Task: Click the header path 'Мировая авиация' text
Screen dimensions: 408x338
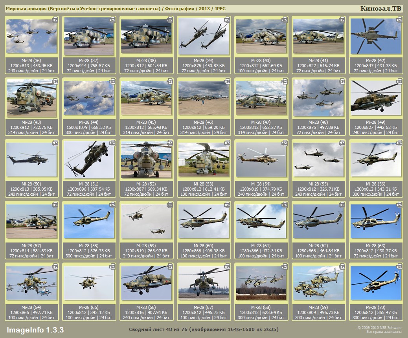Action: pos(26,9)
